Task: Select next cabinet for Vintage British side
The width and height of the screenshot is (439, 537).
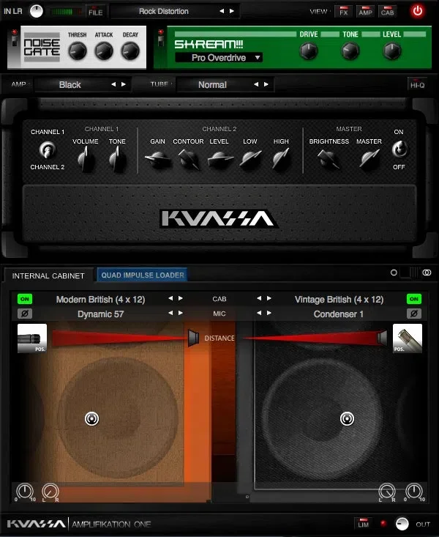Action: click(269, 298)
